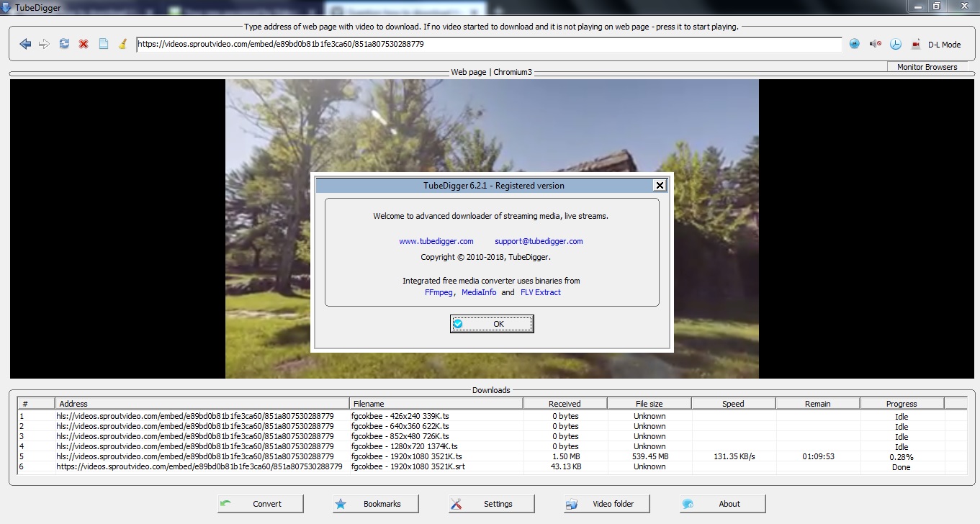Image resolution: width=980 pixels, height=524 pixels.
Task: Sort downloads by the Filename column header
Action: coord(436,404)
